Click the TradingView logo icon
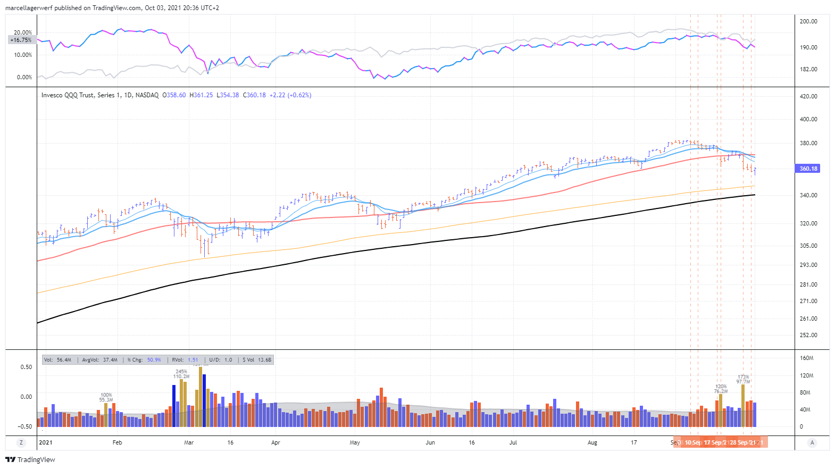This screenshot has width=835, height=469. (10, 459)
